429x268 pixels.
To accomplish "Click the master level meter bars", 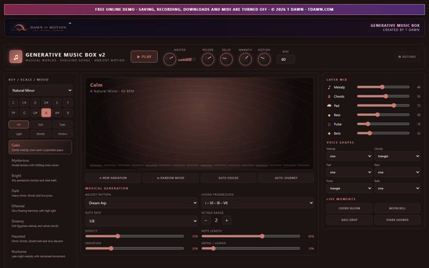I will (x=187, y=60).
